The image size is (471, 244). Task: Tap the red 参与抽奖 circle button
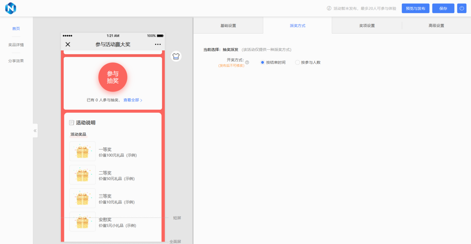113,77
